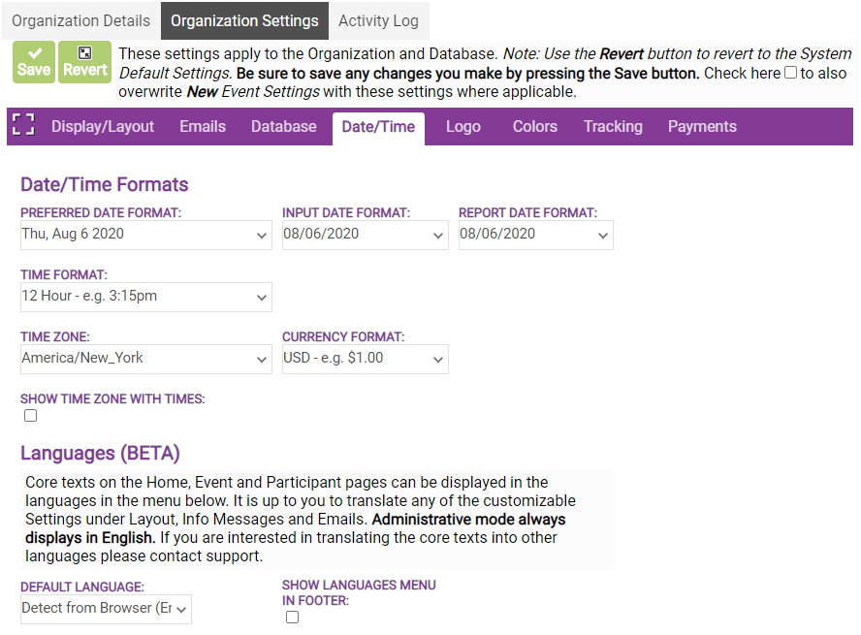Select the Tracking tab
Screen dimensions: 861x635
click(x=613, y=127)
